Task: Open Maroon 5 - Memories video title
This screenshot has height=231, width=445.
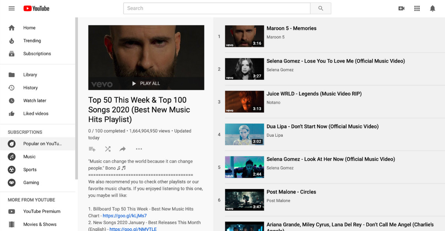Action: tap(291, 28)
